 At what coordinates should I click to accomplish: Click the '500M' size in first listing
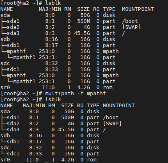pyautogui.click(x=84, y=21)
